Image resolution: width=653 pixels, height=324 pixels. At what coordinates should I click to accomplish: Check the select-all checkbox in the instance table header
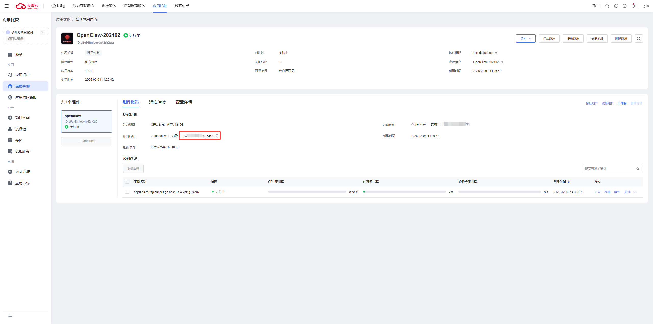(127, 182)
